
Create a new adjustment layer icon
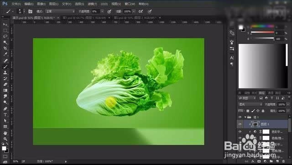pyautogui.click(x=265, y=161)
